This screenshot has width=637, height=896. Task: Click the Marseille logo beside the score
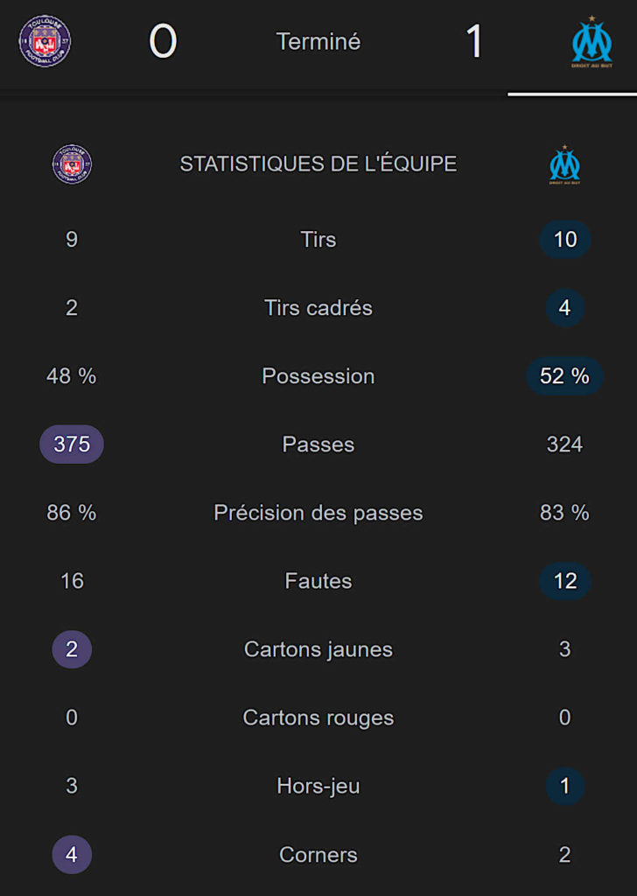[591, 42]
